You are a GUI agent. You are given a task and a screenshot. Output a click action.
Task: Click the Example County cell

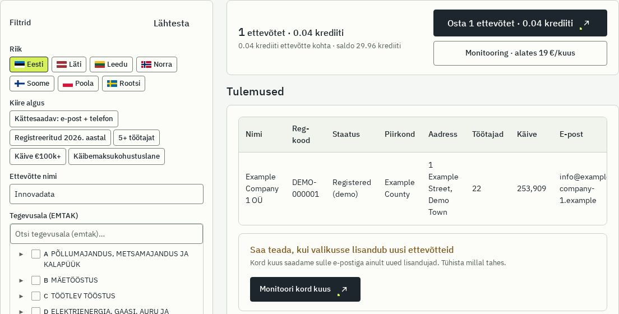click(x=400, y=188)
